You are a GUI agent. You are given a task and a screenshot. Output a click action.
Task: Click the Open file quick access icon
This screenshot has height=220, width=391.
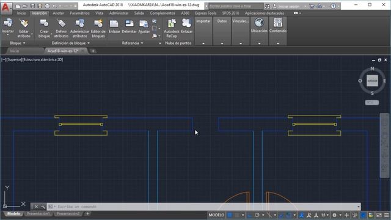25,5
